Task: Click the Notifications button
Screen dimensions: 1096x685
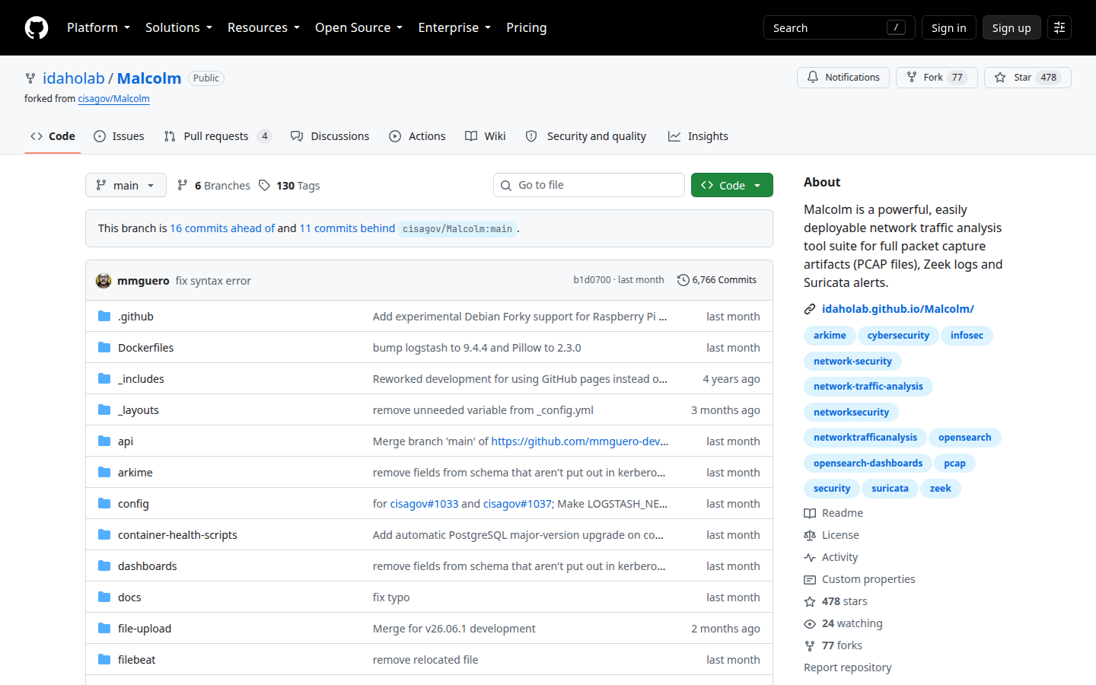Action: click(x=843, y=78)
